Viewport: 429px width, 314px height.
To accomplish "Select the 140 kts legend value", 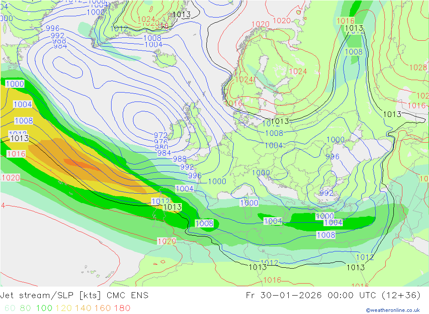I will tap(83, 308).
